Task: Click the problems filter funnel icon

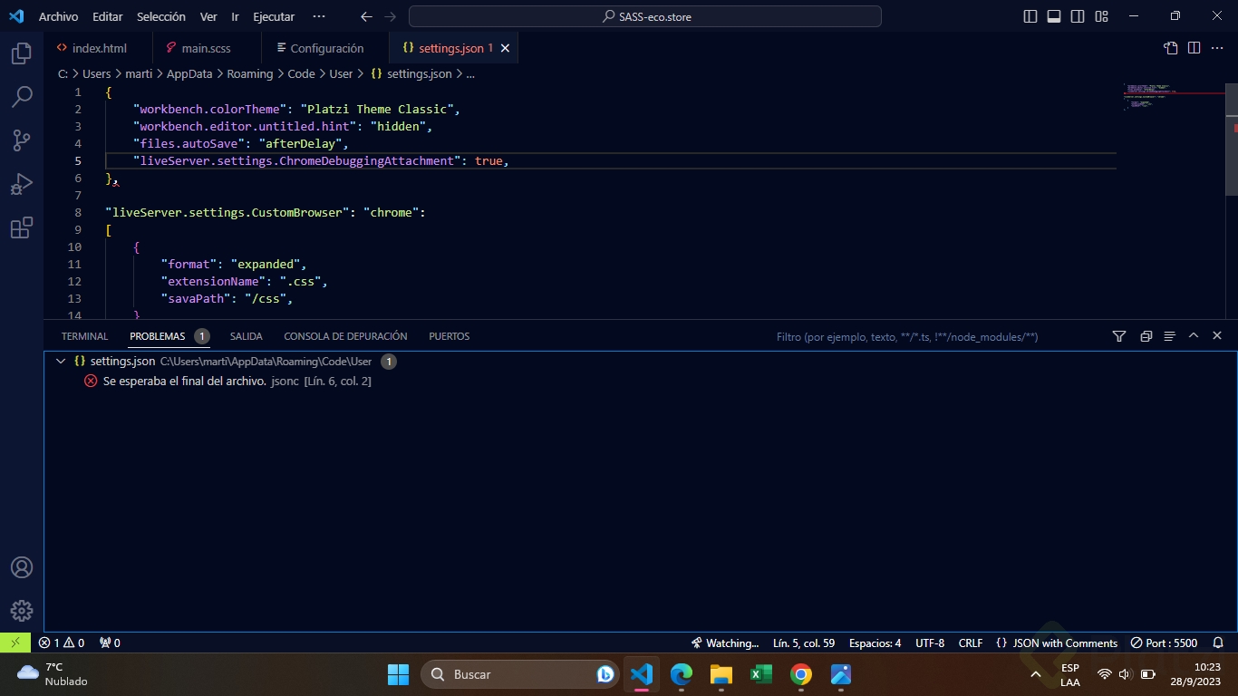Action: (x=1119, y=336)
